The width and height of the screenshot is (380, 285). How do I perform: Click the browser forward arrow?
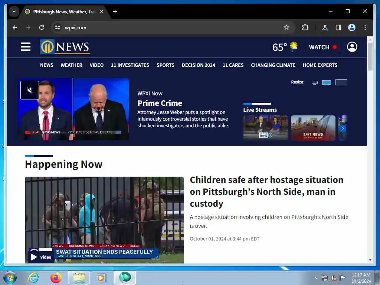[x=28, y=27]
